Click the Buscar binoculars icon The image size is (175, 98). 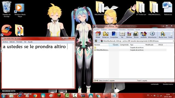136,35
